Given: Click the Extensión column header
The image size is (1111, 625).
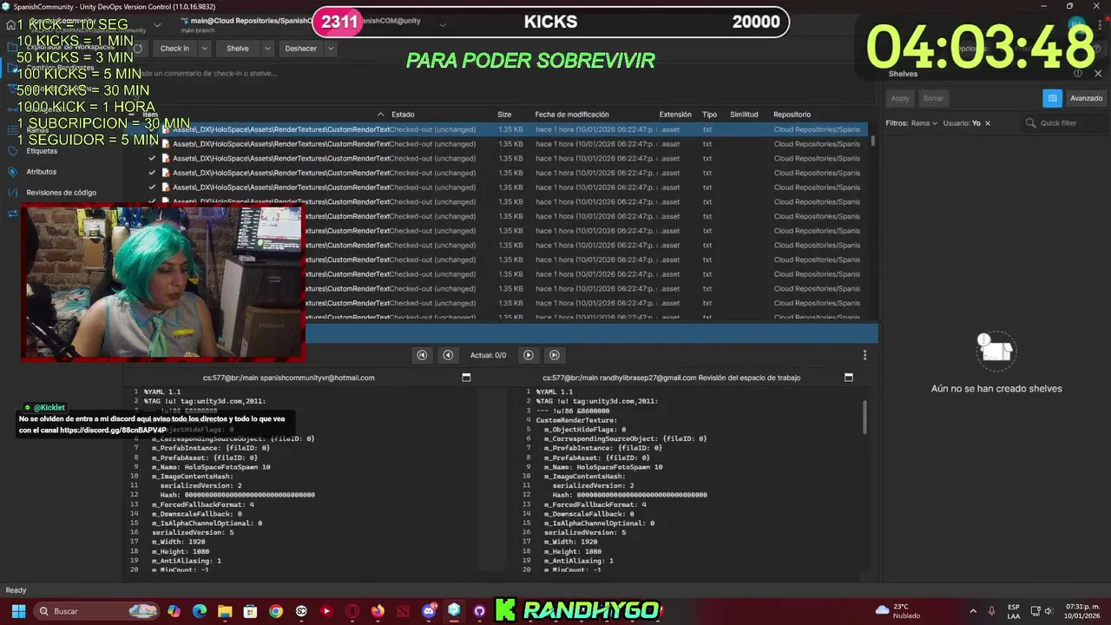Looking at the screenshot, I should 675,115.
